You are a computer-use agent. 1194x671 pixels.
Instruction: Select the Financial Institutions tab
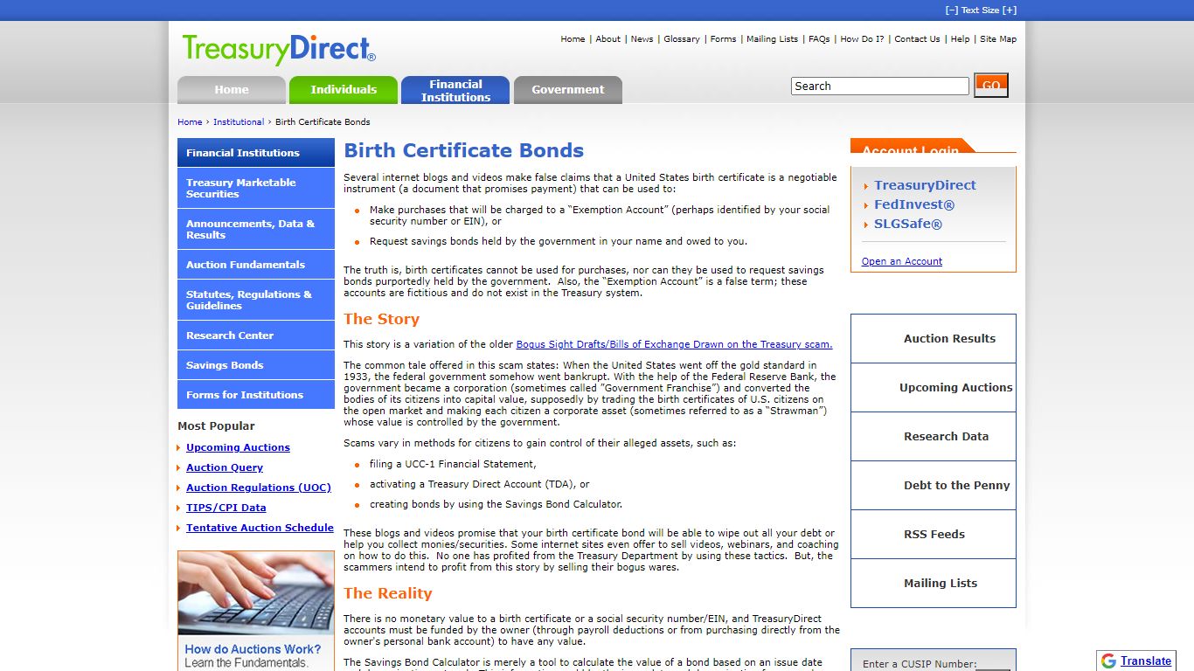455,90
